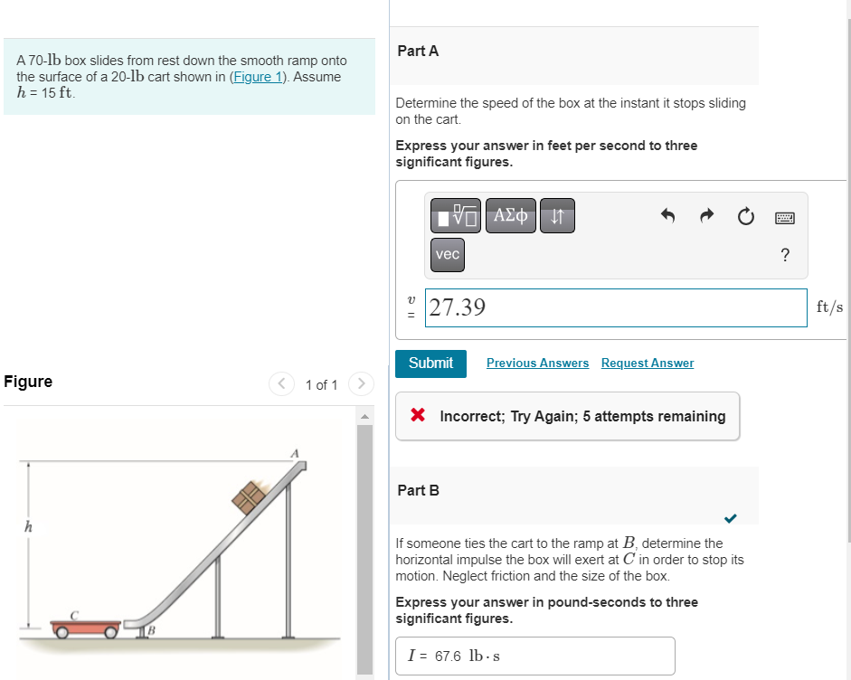Viewport: 851px width, 680px height.
Task: Redo the answer edit
Action: 706,216
